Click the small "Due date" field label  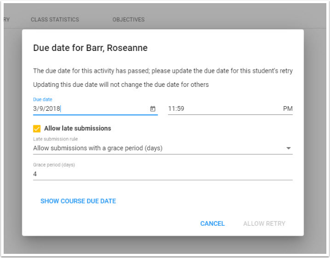[x=43, y=99]
